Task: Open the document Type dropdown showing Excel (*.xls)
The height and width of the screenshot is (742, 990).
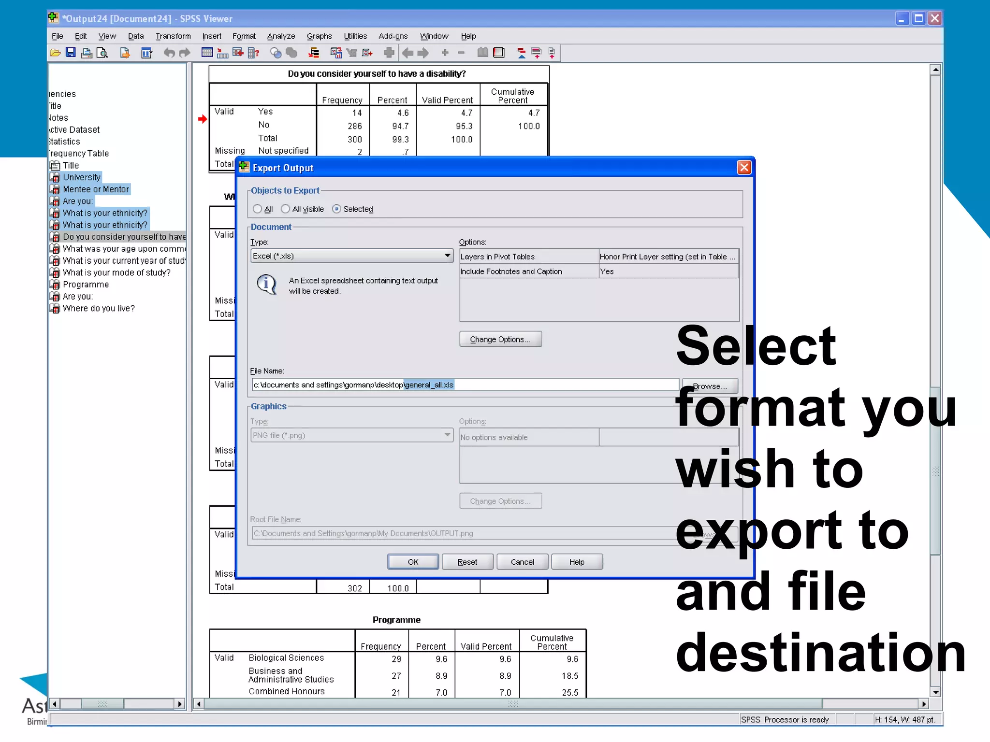Action: click(352, 256)
